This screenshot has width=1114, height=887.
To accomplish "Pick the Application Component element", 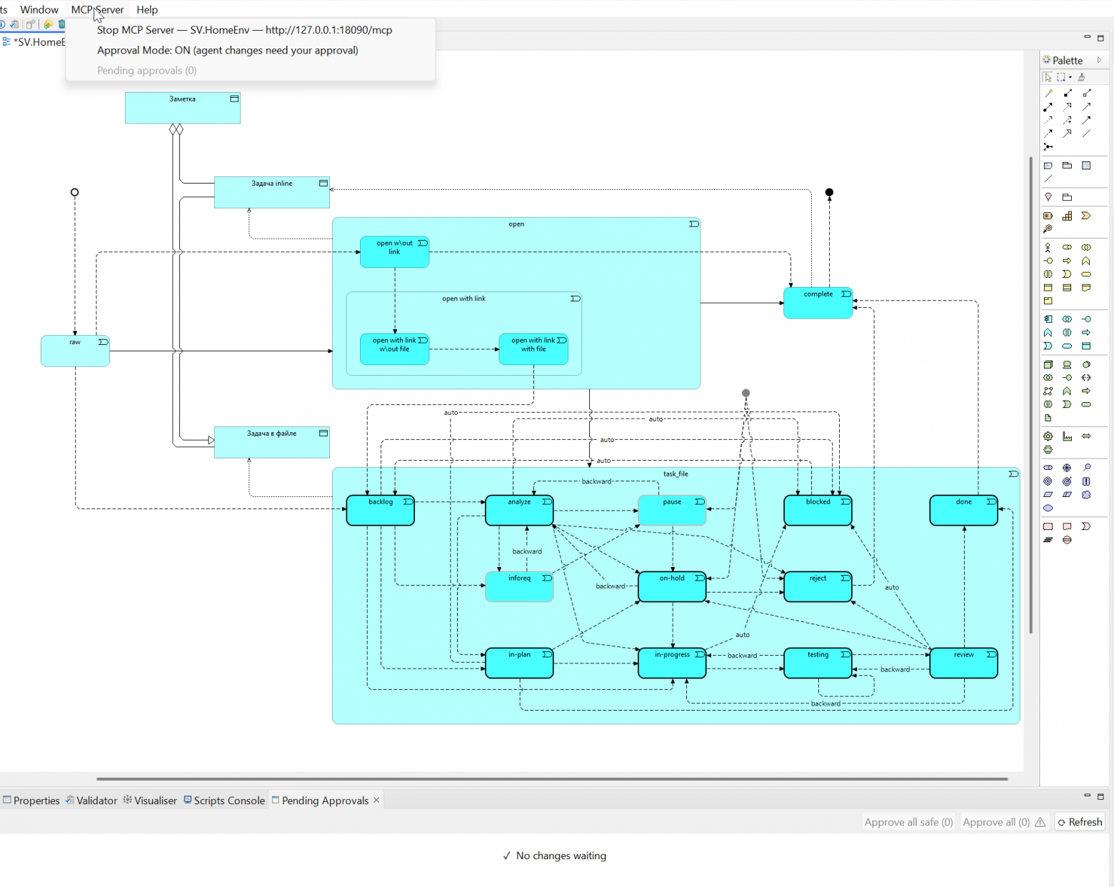I will coord(1048,319).
